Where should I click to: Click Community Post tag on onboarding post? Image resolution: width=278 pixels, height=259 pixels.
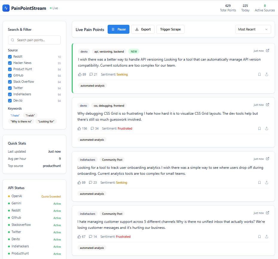coord(112,160)
